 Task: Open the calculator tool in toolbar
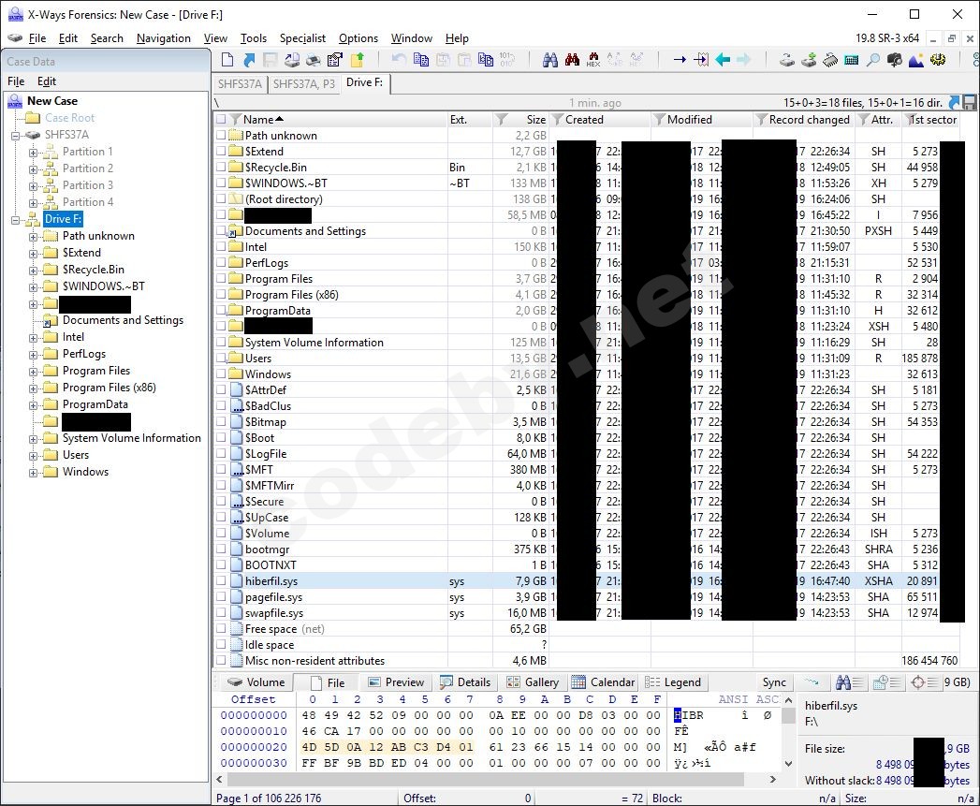click(852, 60)
